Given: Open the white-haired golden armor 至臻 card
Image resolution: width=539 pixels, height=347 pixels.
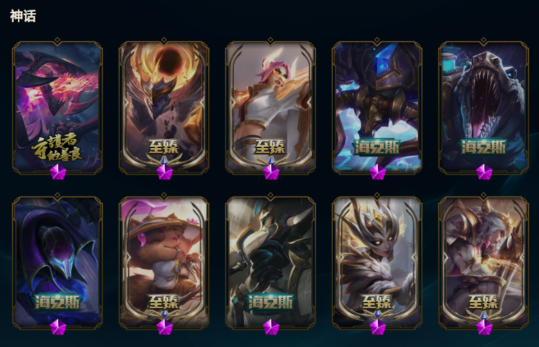Looking at the screenshot, I should pos(484,263).
